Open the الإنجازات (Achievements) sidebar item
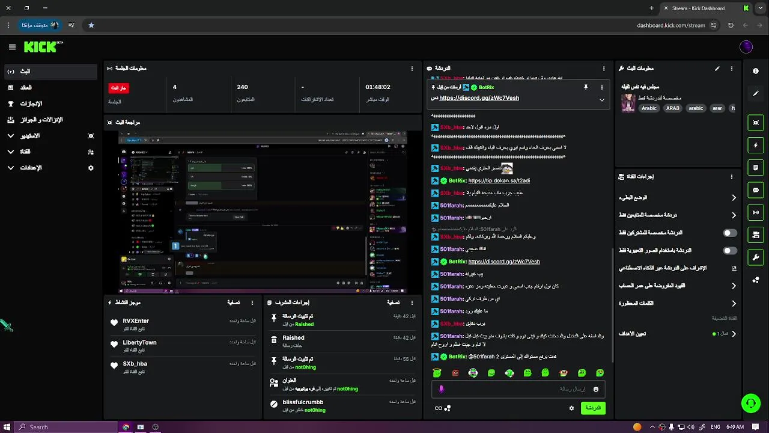 (50, 104)
